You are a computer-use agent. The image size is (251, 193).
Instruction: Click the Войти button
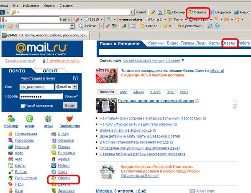coord(70,106)
